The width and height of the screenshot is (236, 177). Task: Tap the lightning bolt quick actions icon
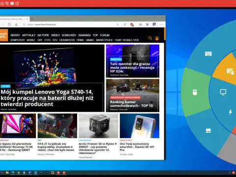[231, 112]
